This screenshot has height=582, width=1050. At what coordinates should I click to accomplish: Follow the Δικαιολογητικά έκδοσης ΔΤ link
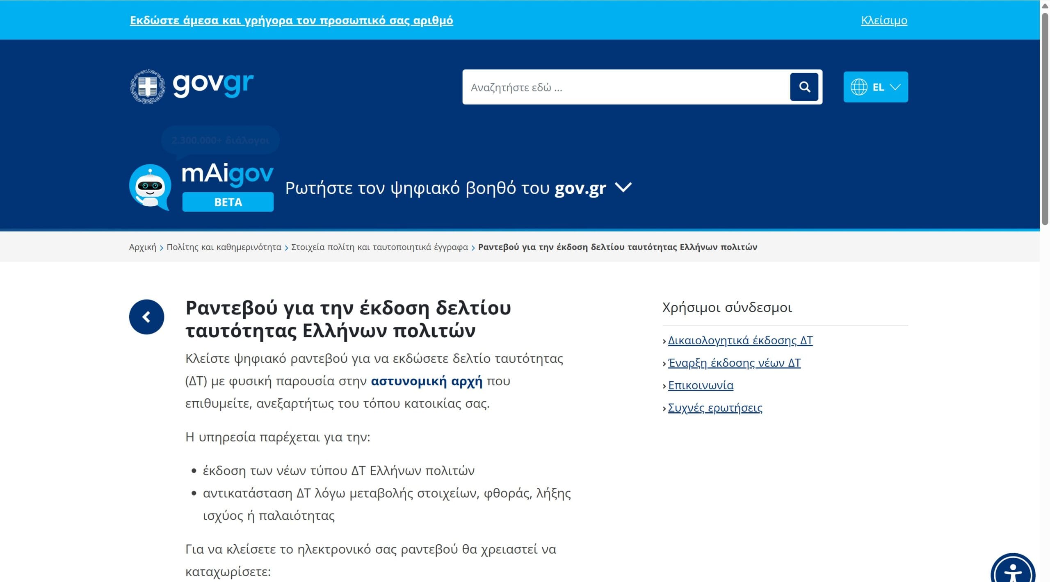click(x=740, y=340)
